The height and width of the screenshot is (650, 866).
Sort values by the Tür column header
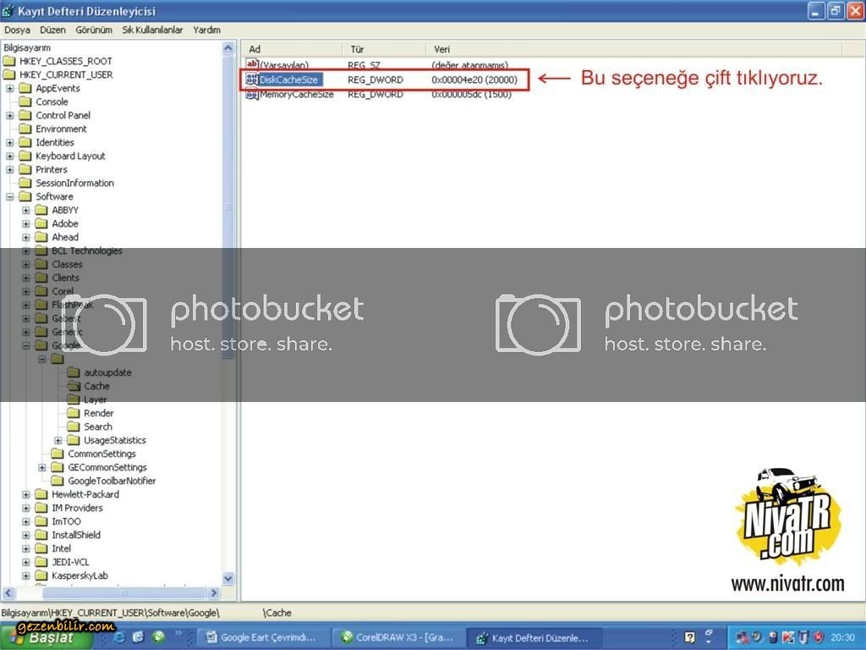click(x=357, y=49)
